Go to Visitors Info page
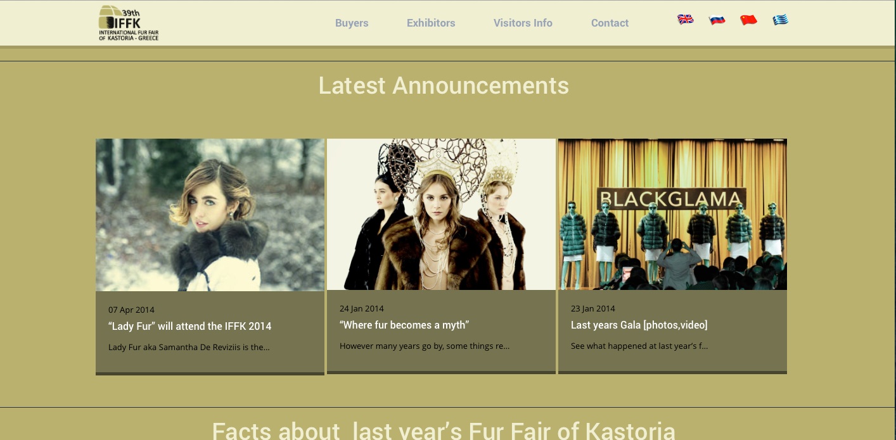This screenshot has height=440, width=896. coord(523,23)
